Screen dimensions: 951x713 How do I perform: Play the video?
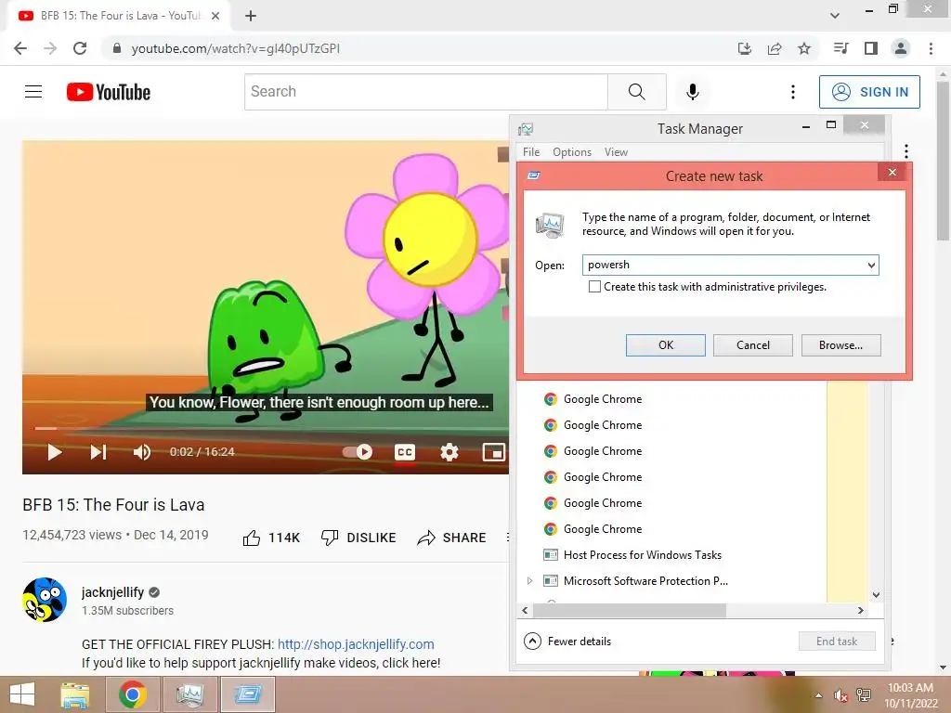point(55,452)
